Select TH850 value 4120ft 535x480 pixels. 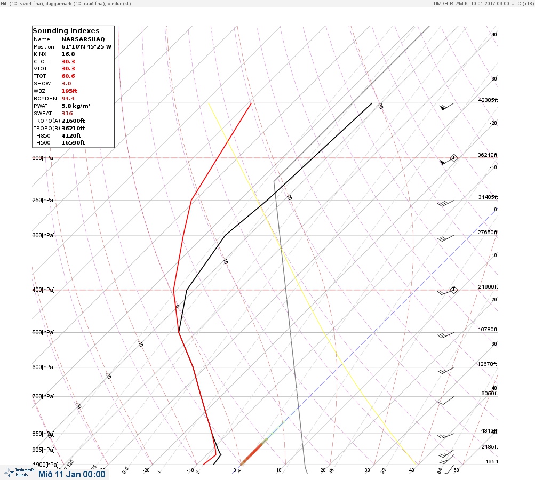[71, 136]
